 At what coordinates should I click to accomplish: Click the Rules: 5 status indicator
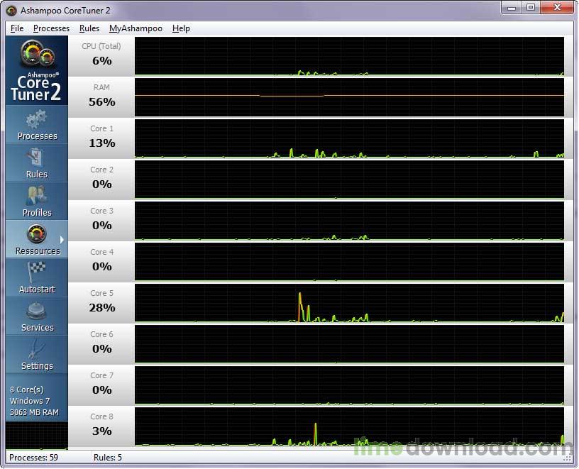[106, 458]
